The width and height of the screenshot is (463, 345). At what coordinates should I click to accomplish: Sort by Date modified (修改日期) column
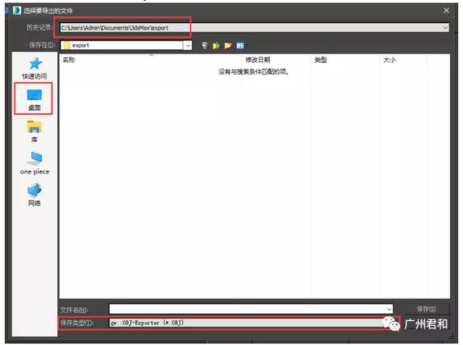tap(258, 59)
